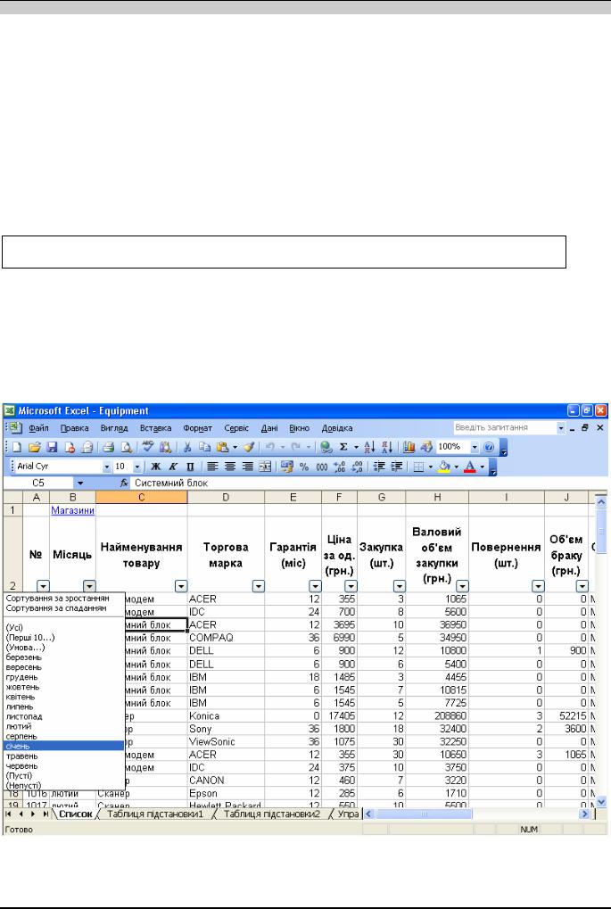Select the Format Painter brush icon
This screenshot has width=611, height=909.
point(249,447)
